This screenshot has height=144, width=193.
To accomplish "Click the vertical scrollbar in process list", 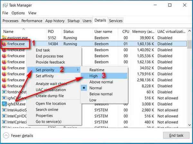I will coord(190,80).
